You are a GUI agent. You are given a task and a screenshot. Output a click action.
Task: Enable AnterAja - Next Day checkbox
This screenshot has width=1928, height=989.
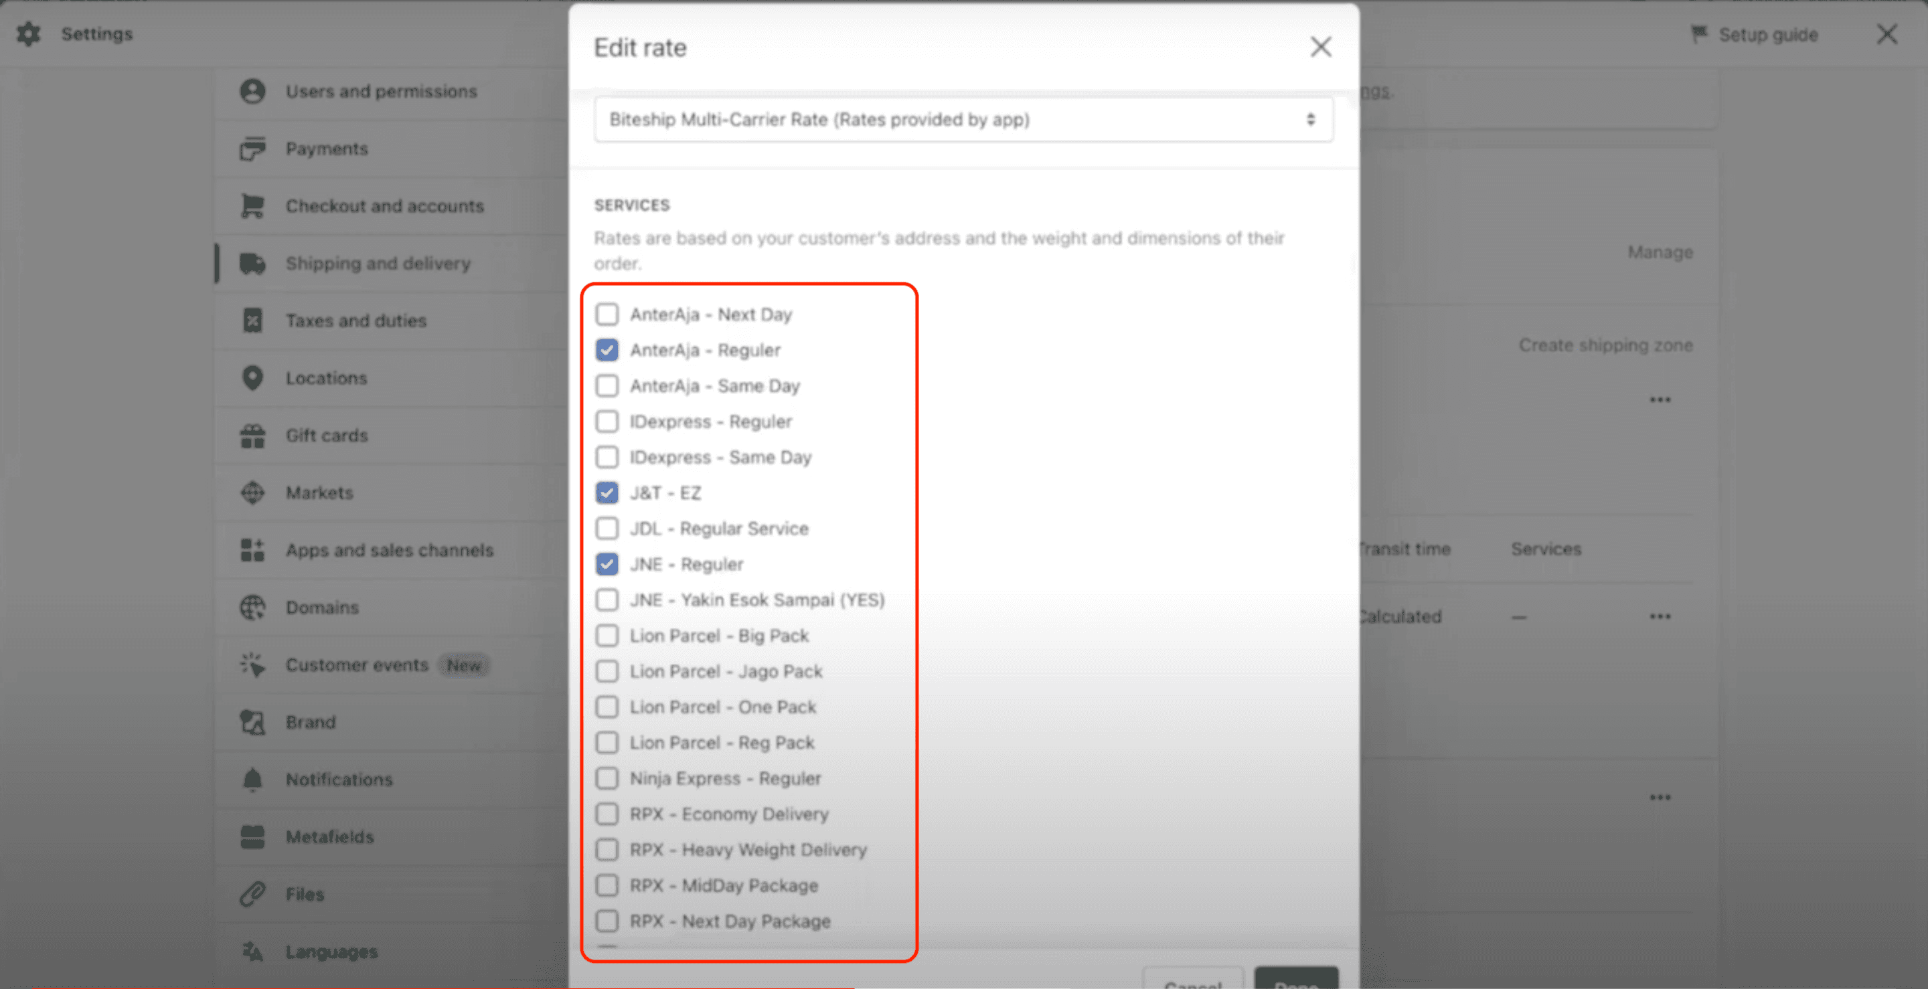click(607, 314)
